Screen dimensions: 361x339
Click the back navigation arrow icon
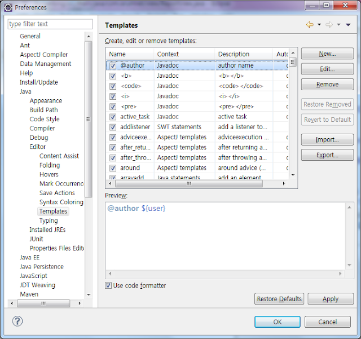[x=310, y=24]
